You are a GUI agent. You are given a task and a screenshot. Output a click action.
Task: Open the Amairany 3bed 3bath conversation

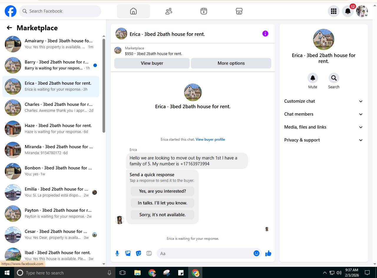51,44
